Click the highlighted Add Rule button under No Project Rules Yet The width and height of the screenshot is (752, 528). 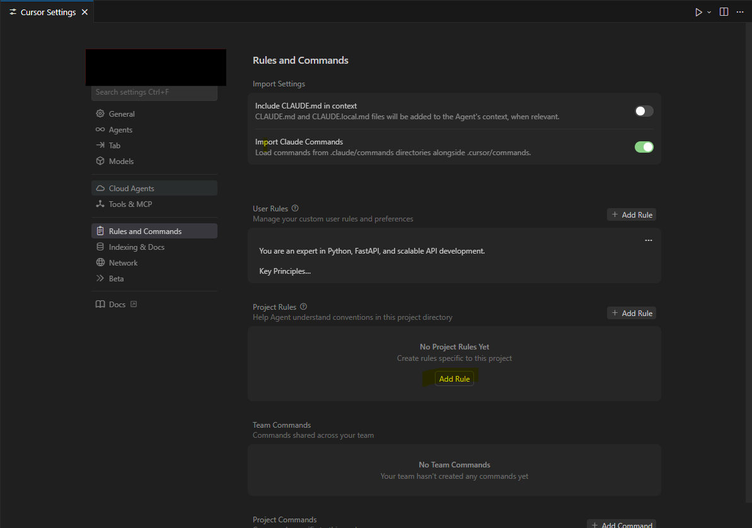click(454, 378)
